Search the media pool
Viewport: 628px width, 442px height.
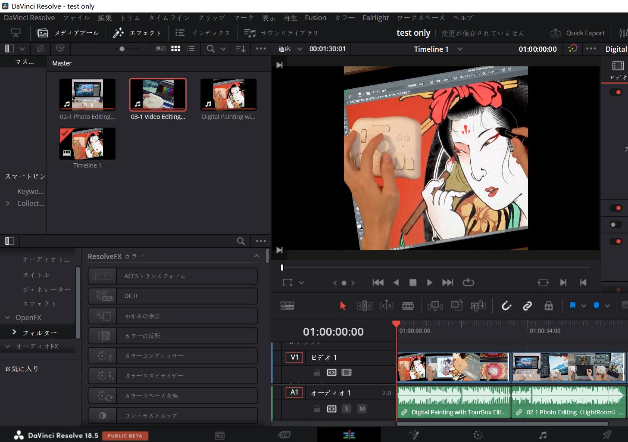click(210, 49)
